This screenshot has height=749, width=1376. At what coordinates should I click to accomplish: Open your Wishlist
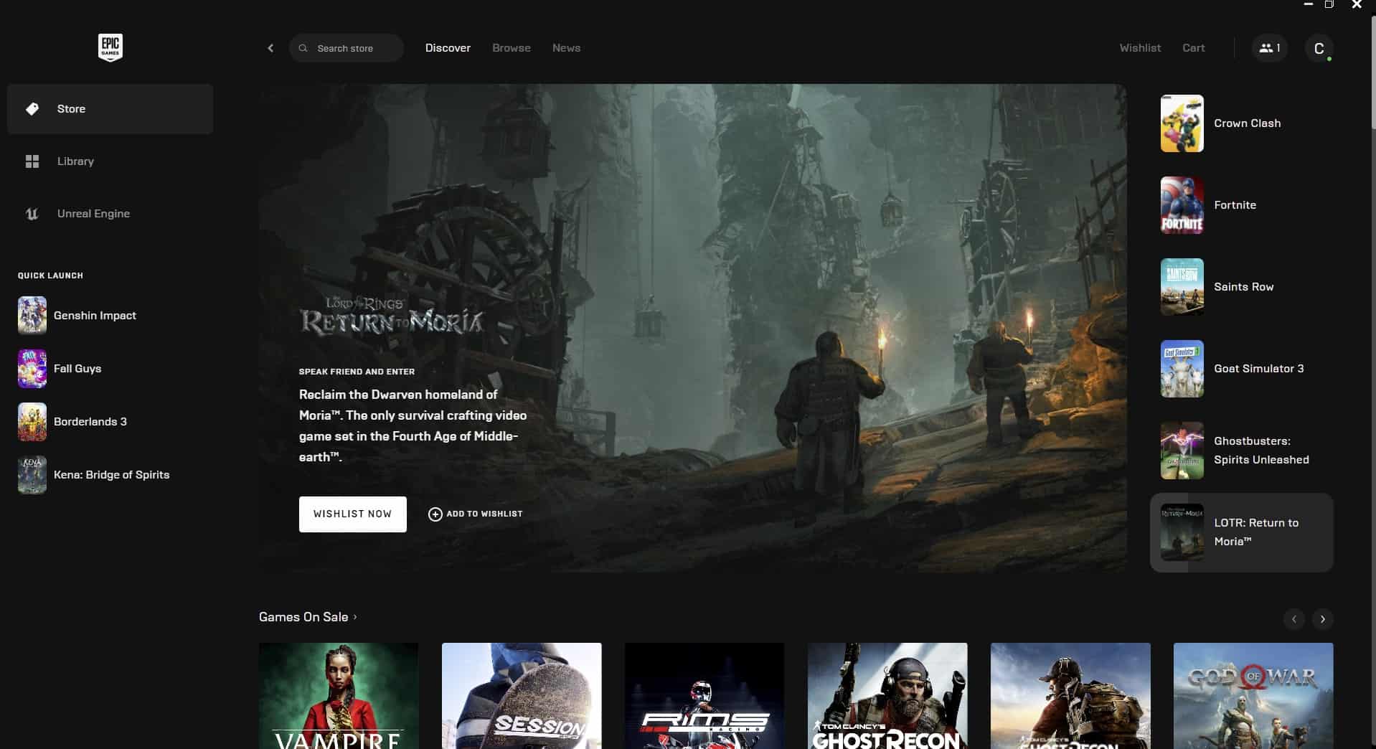(x=1139, y=47)
